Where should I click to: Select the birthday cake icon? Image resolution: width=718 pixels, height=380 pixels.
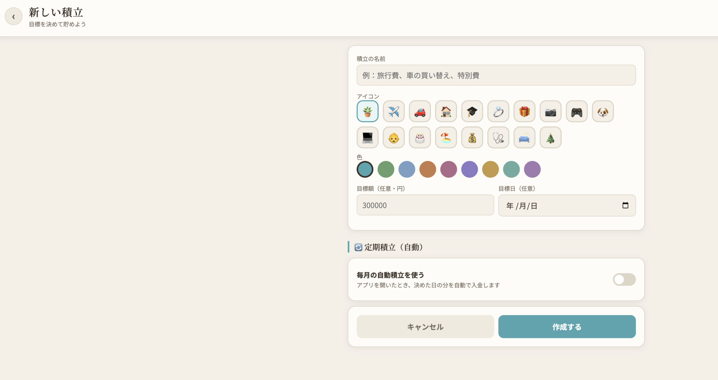420,138
